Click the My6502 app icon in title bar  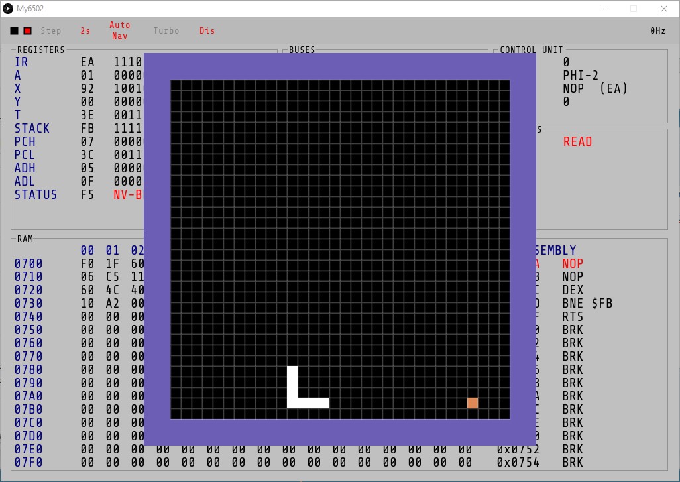(8, 9)
